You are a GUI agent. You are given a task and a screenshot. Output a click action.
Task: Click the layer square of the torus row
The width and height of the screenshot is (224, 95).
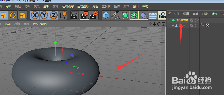tap(192, 26)
